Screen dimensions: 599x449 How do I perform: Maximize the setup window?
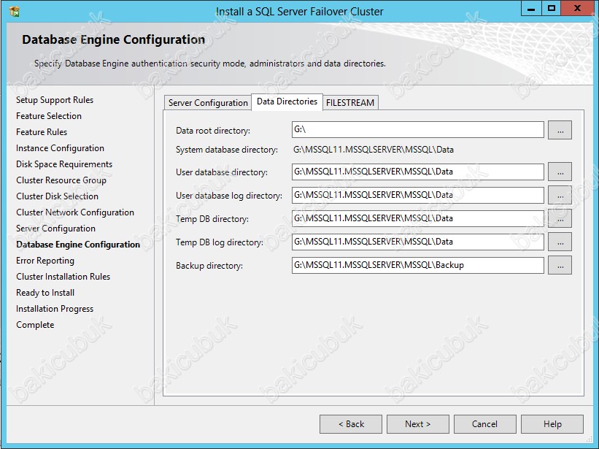click(552, 9)
